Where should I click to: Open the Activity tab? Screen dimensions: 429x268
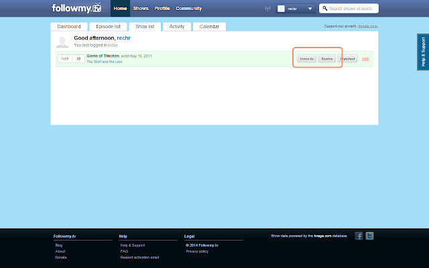tap(177, 27)
